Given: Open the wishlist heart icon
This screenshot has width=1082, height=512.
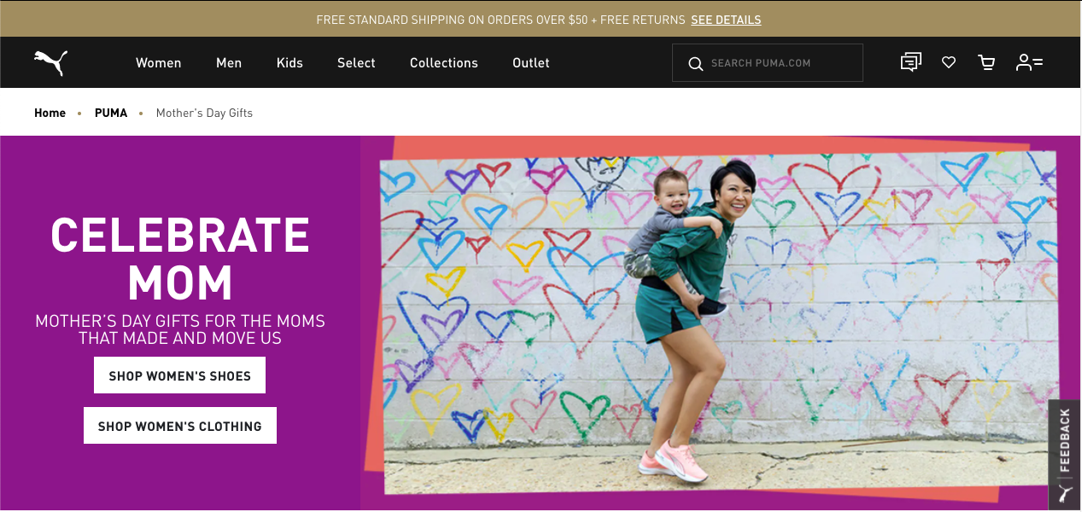Looking at the screenshot, I should point(949,62).
